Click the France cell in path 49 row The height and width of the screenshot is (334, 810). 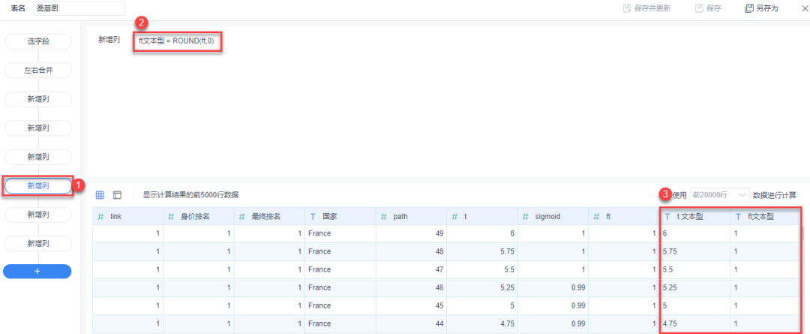click(340, 233)
